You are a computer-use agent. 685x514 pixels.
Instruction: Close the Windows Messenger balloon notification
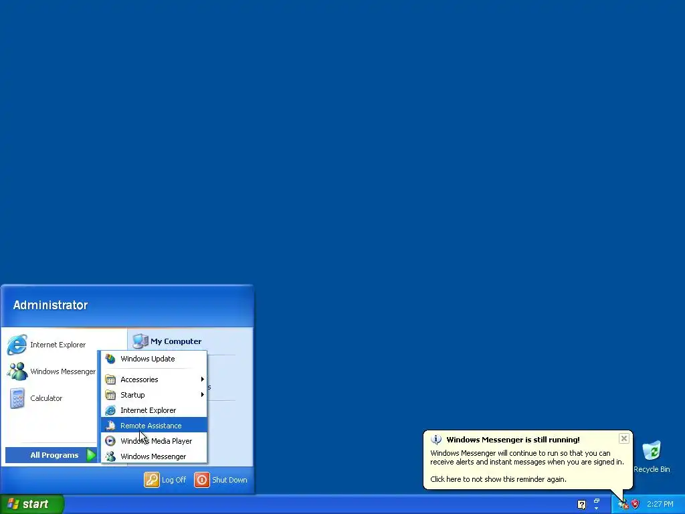(x=624, y=438)
